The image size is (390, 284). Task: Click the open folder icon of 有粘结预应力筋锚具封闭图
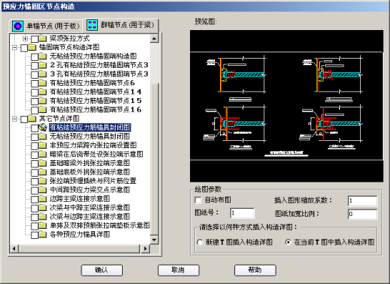coord(43,127)
